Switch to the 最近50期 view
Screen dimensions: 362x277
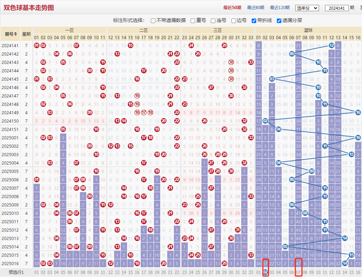tap(232, 8)
